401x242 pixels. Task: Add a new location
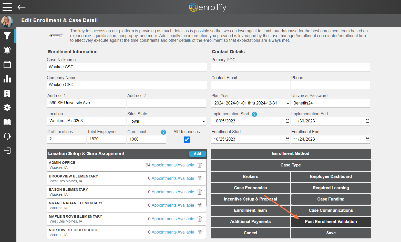[197, 154]
